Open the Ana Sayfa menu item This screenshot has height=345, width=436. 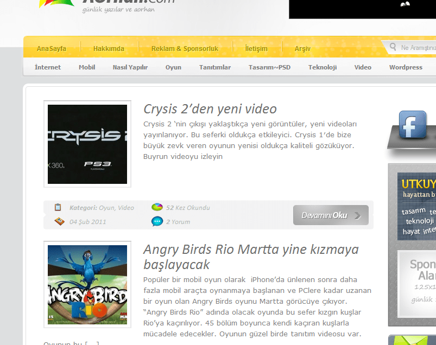(52, 49)
